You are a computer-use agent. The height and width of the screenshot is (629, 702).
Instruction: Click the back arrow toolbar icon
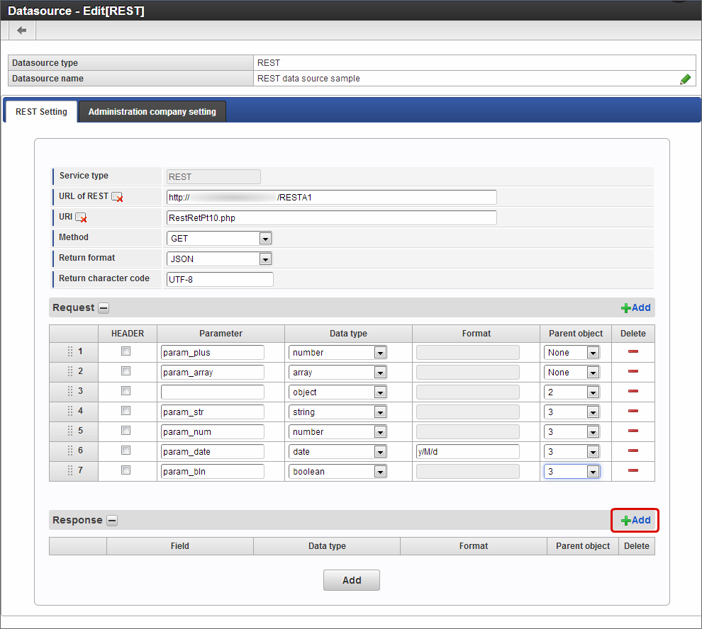[21, 30]
